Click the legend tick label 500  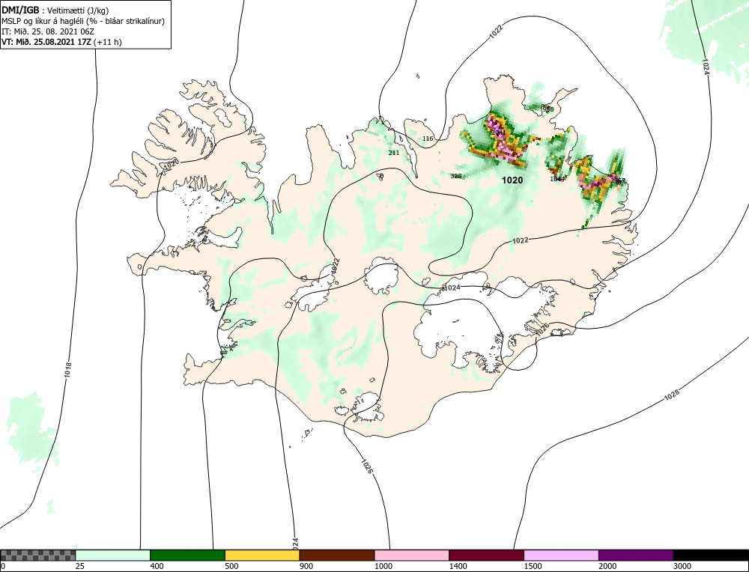231,566
